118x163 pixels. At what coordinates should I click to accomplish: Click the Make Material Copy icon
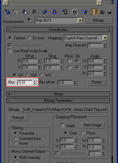coord(44,12)
